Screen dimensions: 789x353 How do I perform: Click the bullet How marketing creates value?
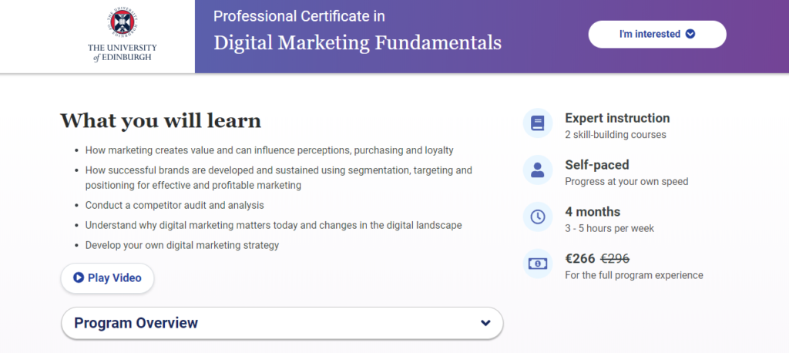click(269, 150)
